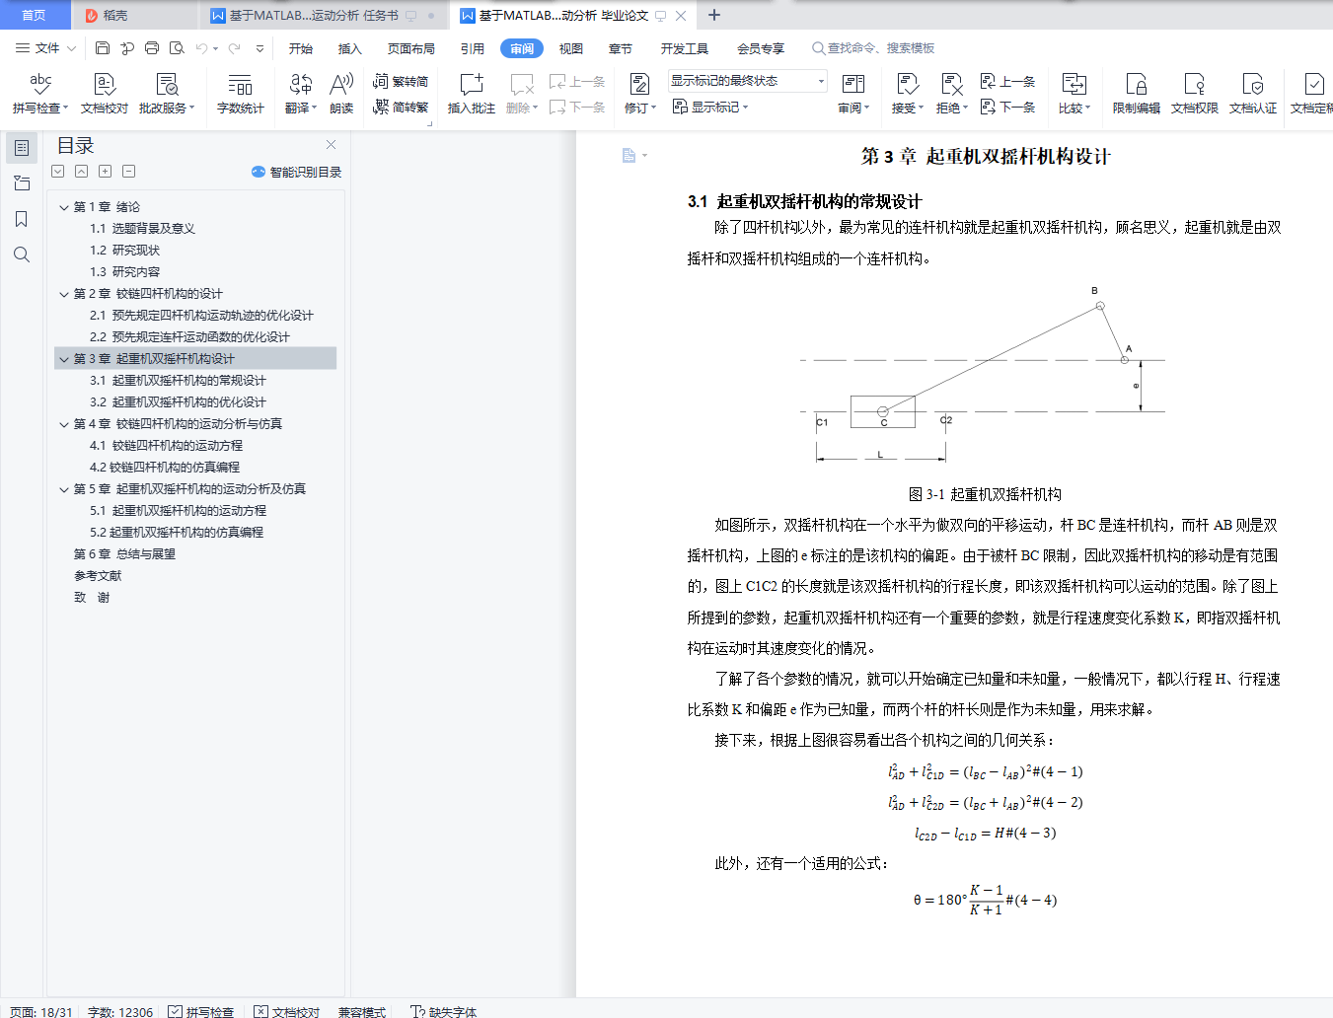Open the document proofreading tool (文档校对)
The image size is (1333, 1018).
tap(105, 94)
